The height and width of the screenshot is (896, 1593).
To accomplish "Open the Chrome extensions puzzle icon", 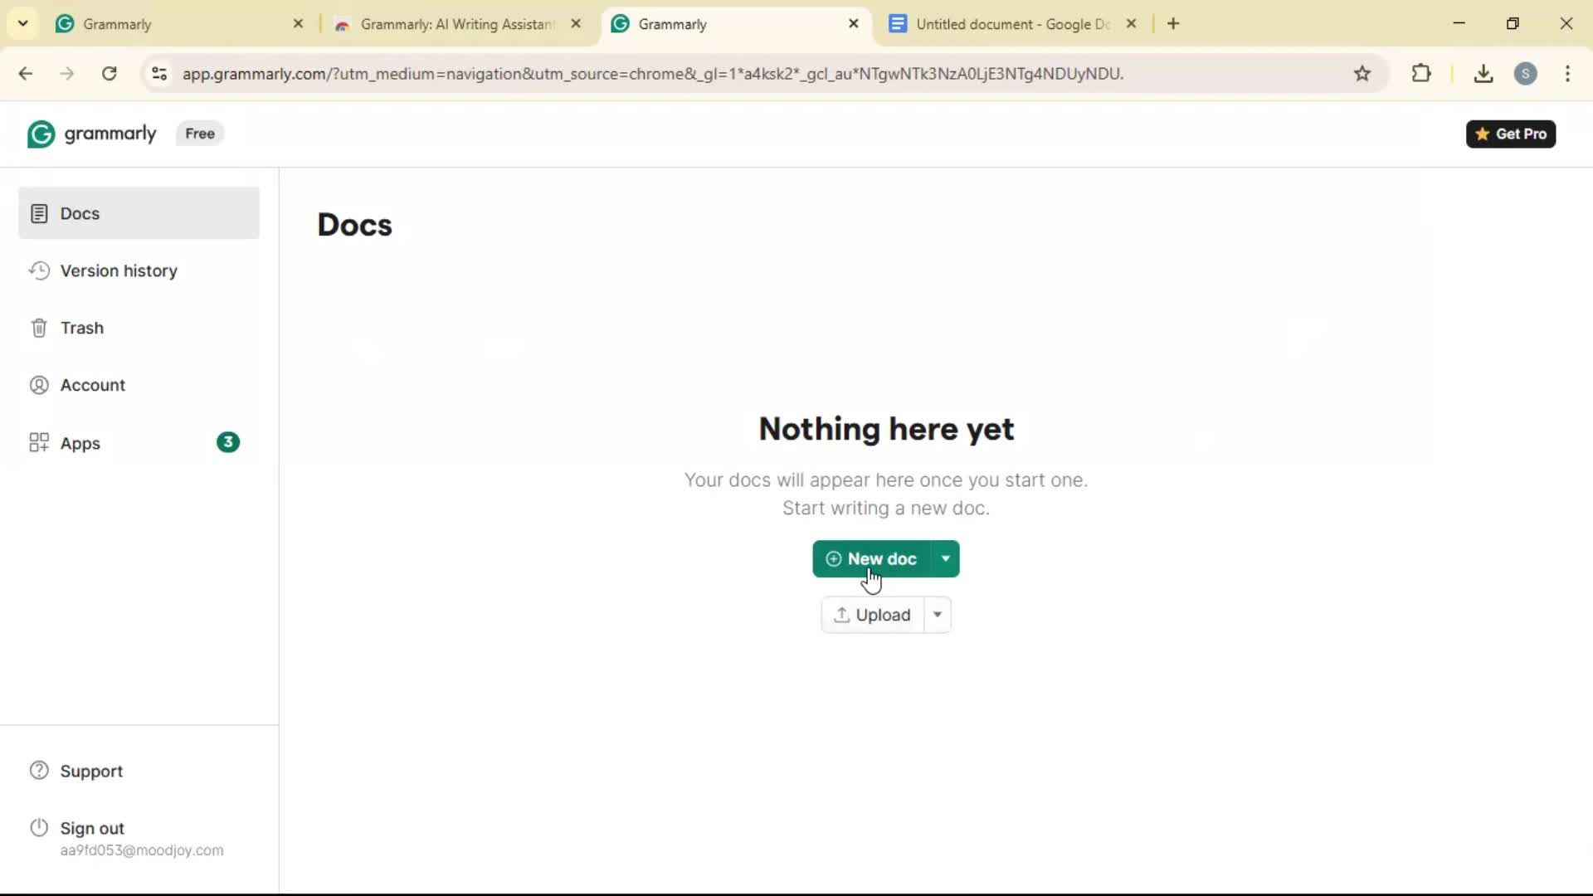I will pos(1421,74).
